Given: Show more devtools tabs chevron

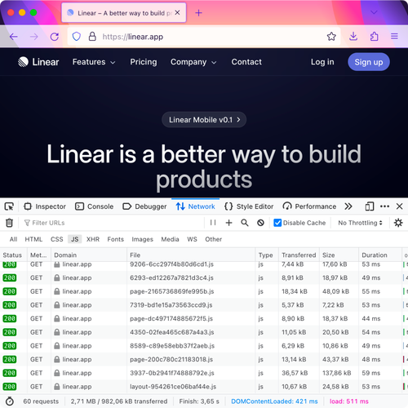Looking at the screenshot, I should click(348, 206).
